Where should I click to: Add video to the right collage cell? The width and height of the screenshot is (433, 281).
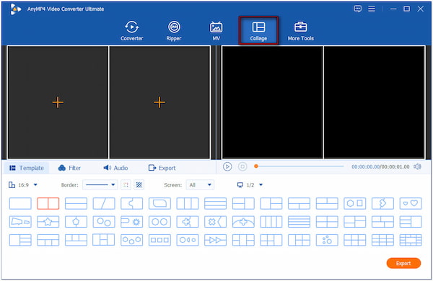point(159,102)
